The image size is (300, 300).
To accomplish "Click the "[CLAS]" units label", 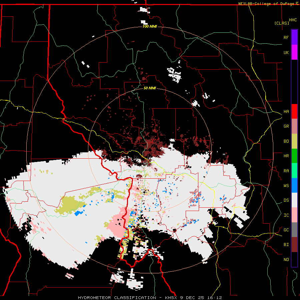I will (x=282, y=23).
